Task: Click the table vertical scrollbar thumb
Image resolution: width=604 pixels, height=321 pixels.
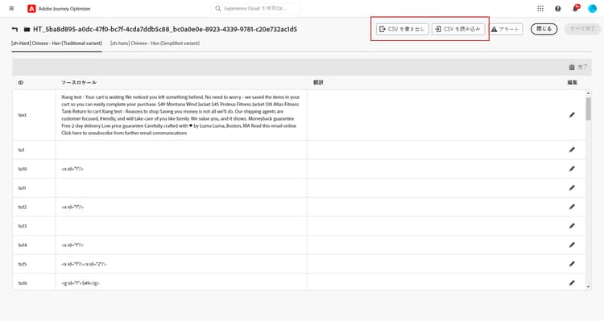Action: tap(588, 109)
